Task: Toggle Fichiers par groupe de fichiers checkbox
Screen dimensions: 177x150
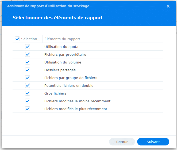Action: [x=28, y=78]
